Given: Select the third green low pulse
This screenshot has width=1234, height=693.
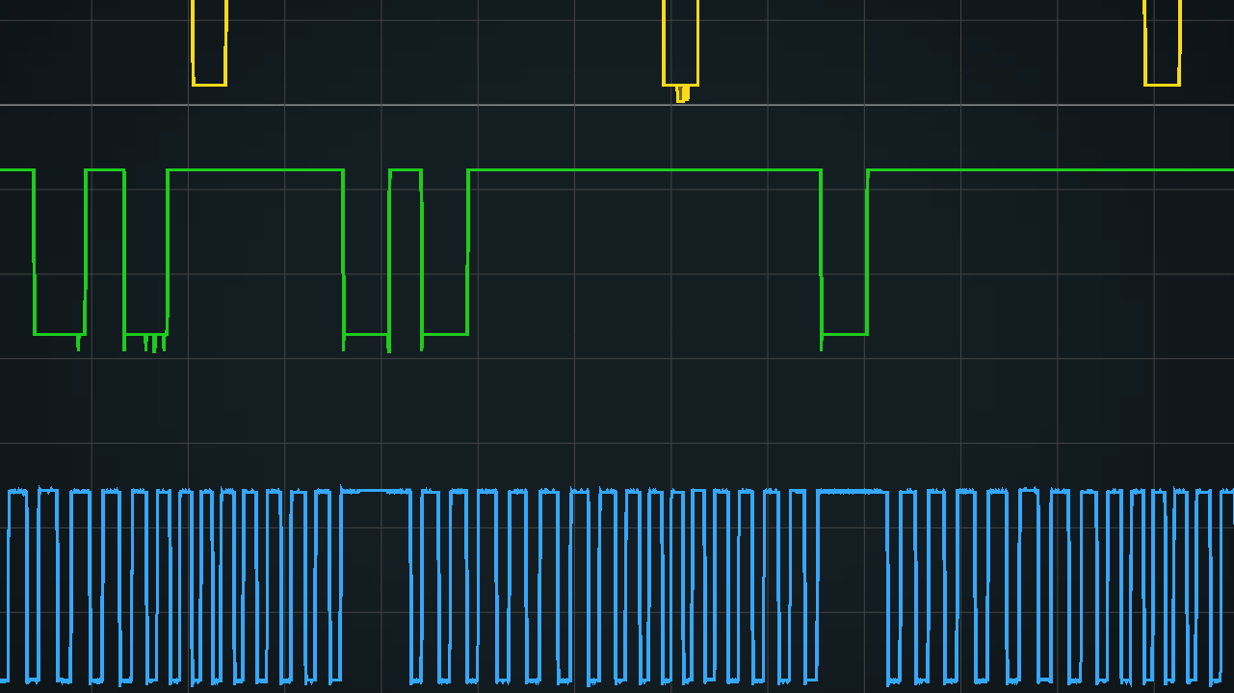Looking at the screenshot, I should click(x=366, y=252).
